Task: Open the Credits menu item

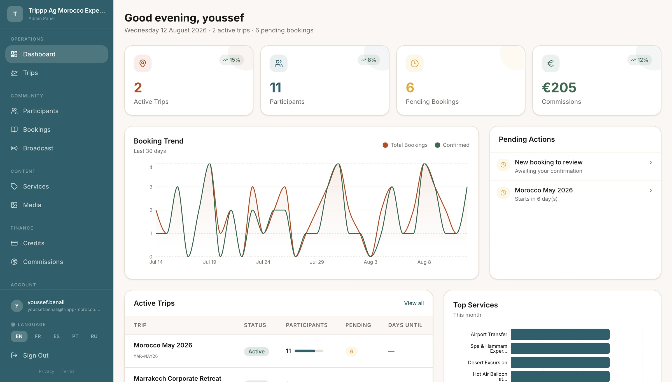Action: 57,243
